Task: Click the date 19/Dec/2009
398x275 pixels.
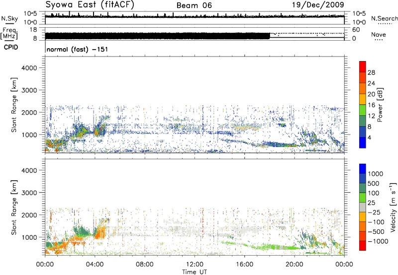Action: pos(318,4)
